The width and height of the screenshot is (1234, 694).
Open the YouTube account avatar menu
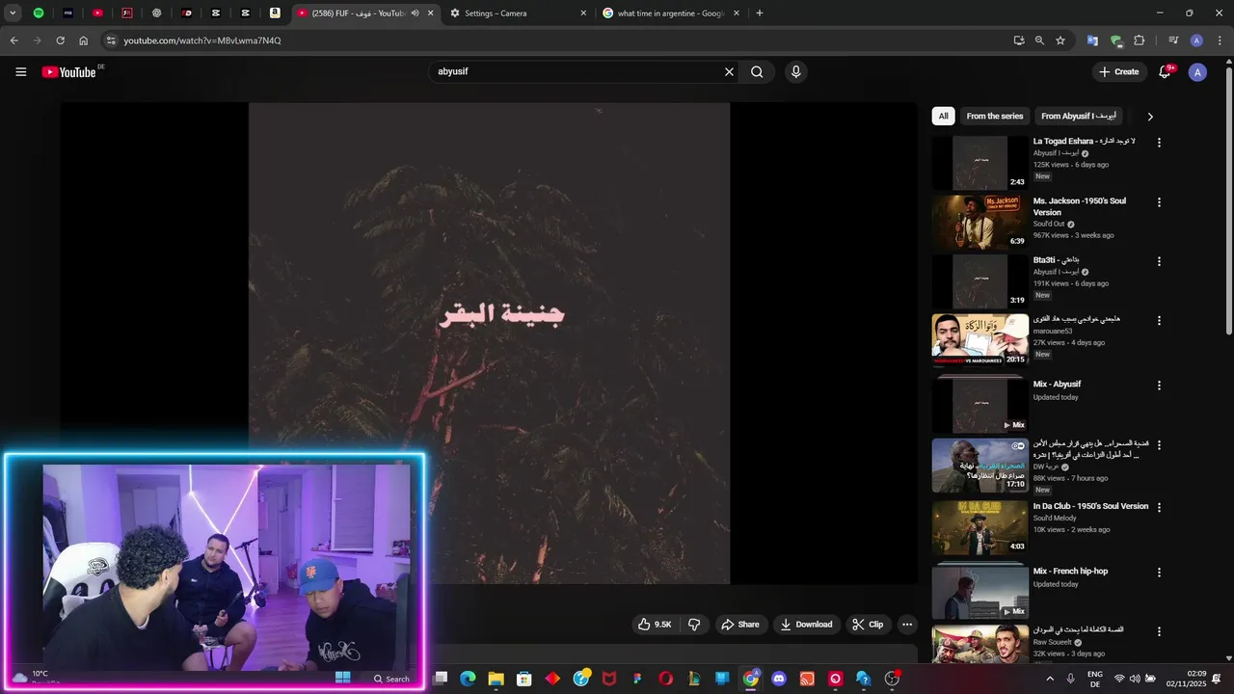1197,72
